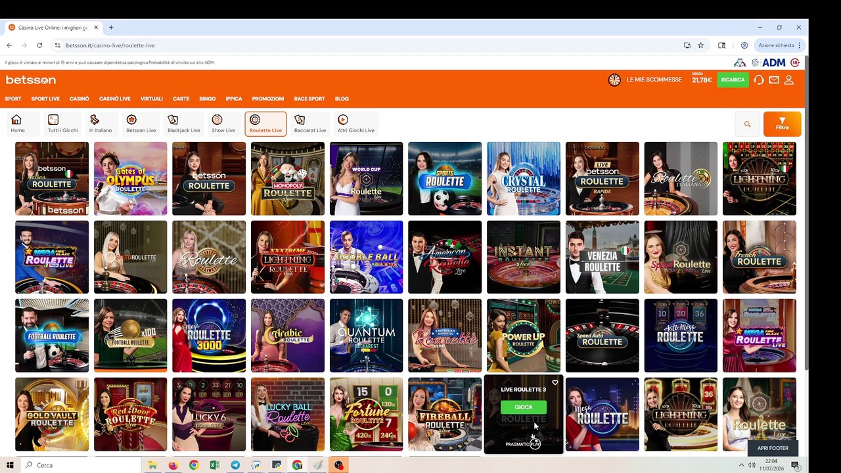This screenshot has height=473, width=841.
Task: Open Quantum Roulette Bucharest thumbnail
Action: [367, 336]
